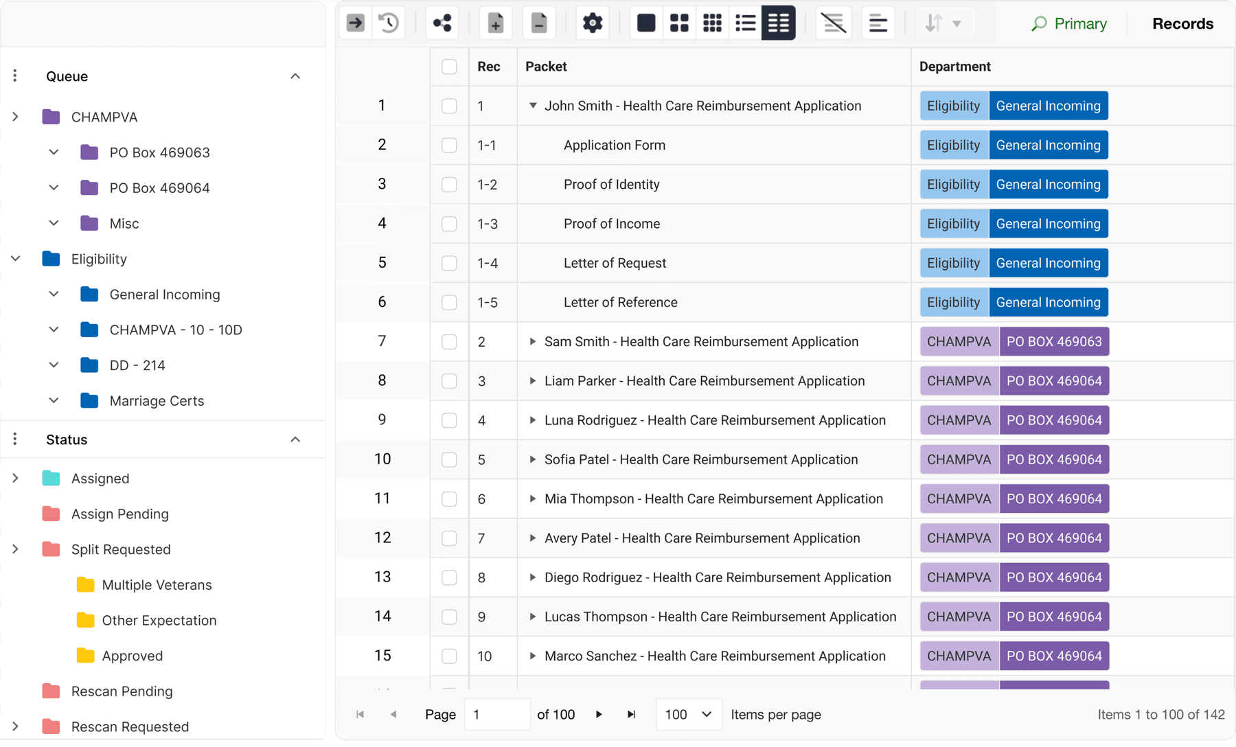Select the General Incoming folder
The height and width of the screenshot is (747, 1236).
coord(165,295)
